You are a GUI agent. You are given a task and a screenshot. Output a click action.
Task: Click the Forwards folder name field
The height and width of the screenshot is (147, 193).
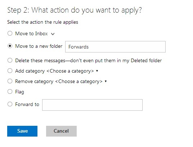[115, 47]
